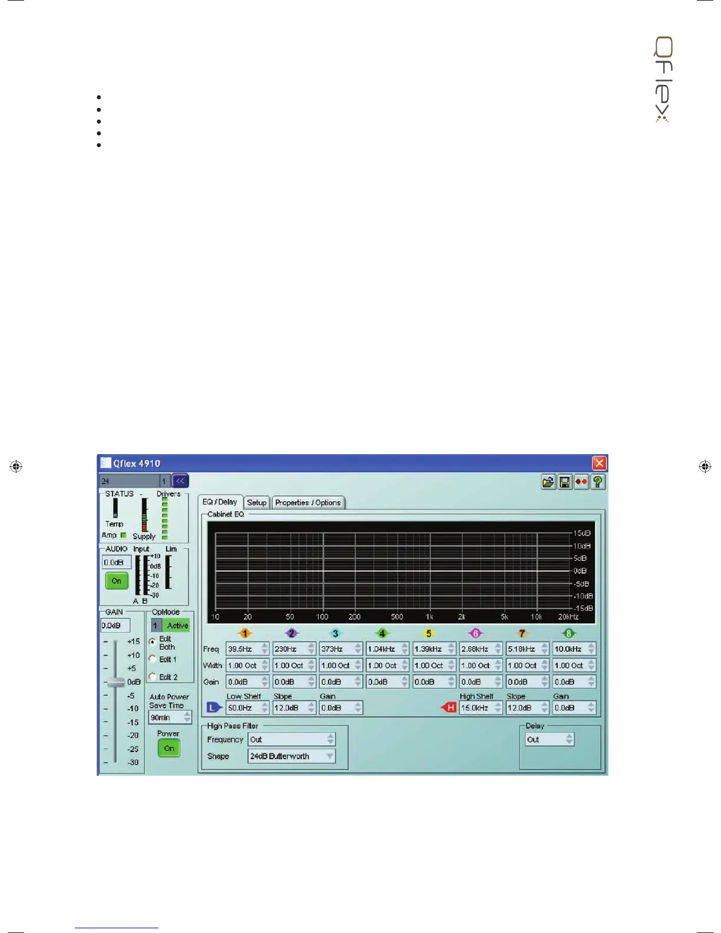The width and height of the screenshot is (721, 933).
Task: Adjust the Low Shelf Gain spinner
Action: 340,707
